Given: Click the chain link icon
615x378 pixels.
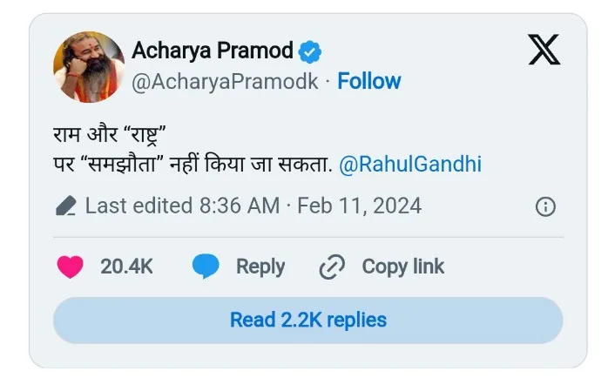Looking at the screenshot, I should [333, 267].
